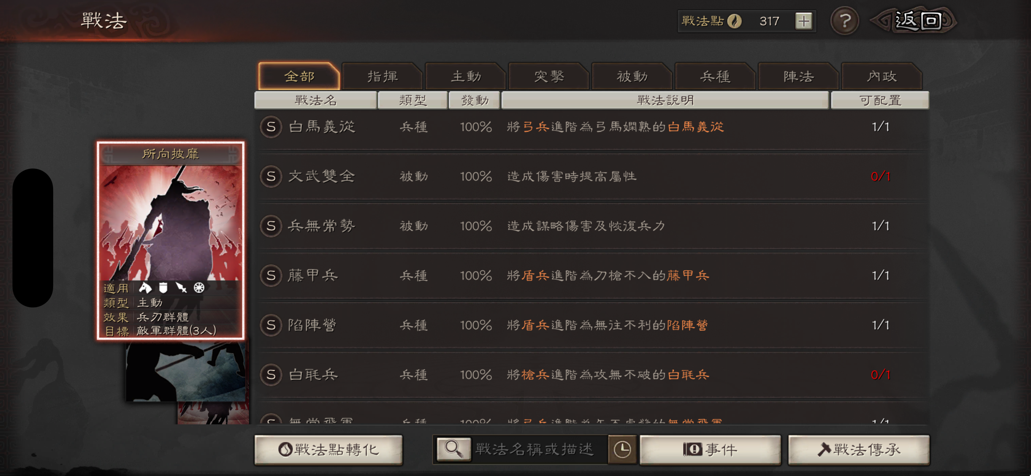Screen dimensions: 1031x476
Task: Click the S rank badge of 白馬義從
Action: [x=271, y=127]
